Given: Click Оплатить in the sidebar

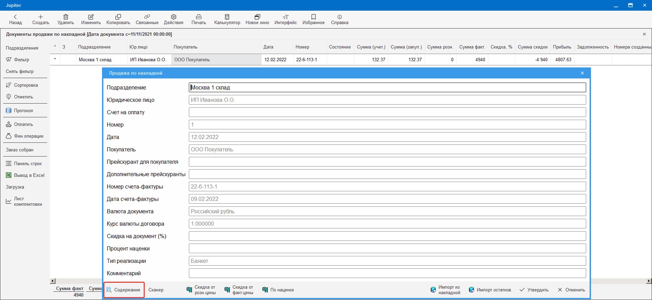Looking at the screenshot, I should pyautogui.click(x=20, y=124).
